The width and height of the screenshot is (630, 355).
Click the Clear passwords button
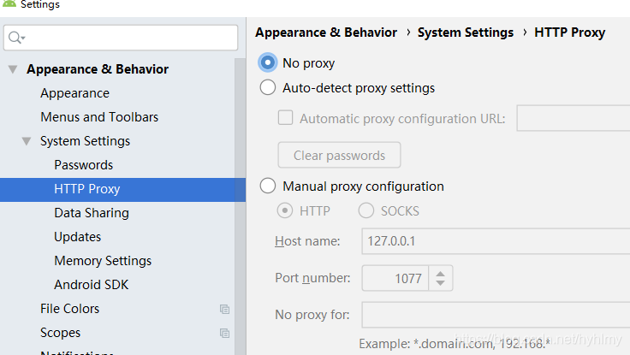tap(339, 155)
